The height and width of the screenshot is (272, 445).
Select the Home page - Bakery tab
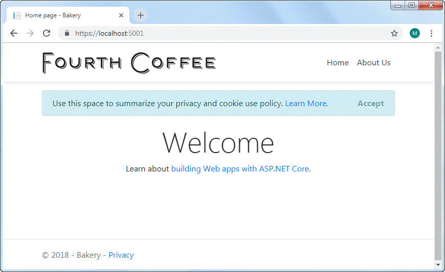pyautogui.click(x=68, y=15)
